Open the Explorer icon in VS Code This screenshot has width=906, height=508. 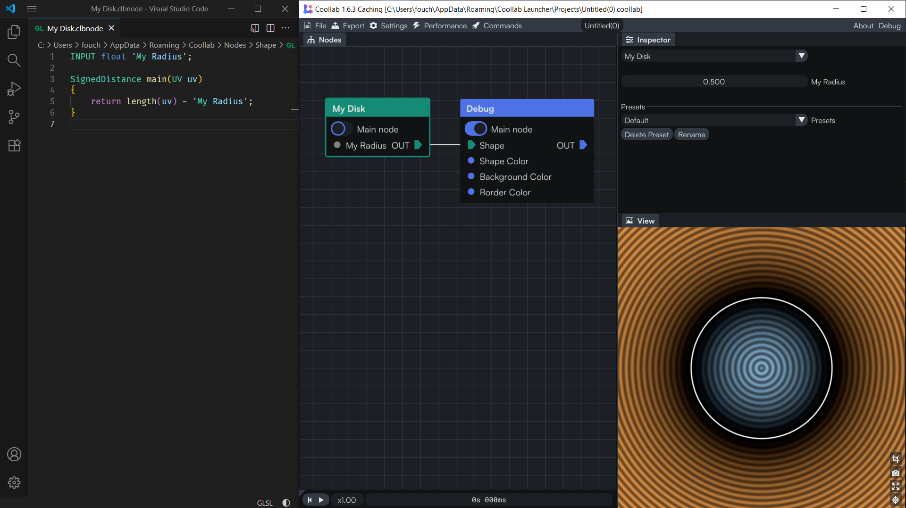pyautogui.click(x=14, y=32)
